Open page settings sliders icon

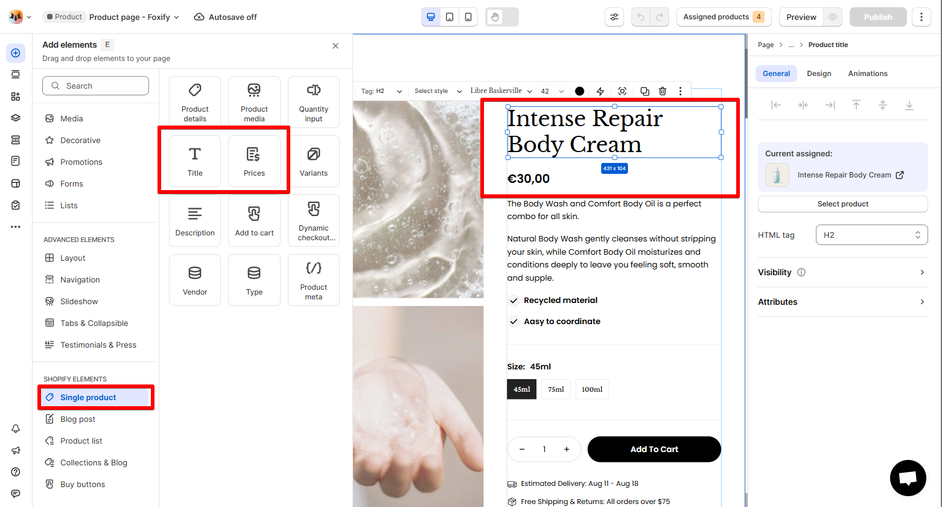[x=614, y=17]
